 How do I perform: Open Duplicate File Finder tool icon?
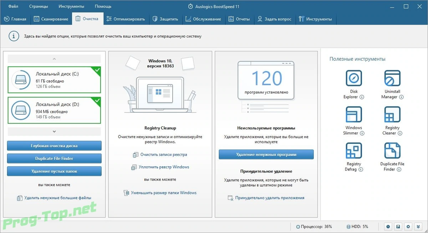(392, 151)
